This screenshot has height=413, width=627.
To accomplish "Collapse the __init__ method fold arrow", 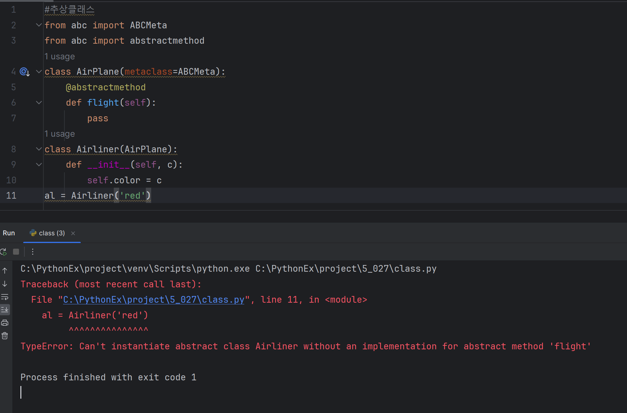I will (39, 165).
